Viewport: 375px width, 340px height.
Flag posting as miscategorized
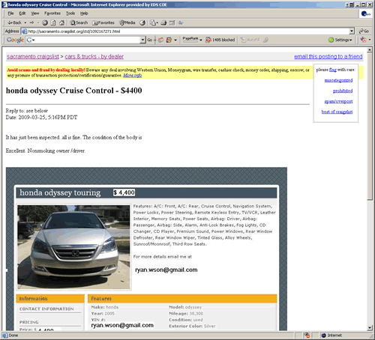point(338,80)
